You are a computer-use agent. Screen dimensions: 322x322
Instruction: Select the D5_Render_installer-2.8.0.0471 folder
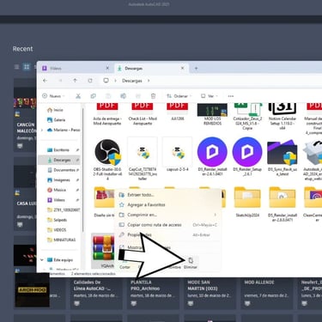point(283,204)
